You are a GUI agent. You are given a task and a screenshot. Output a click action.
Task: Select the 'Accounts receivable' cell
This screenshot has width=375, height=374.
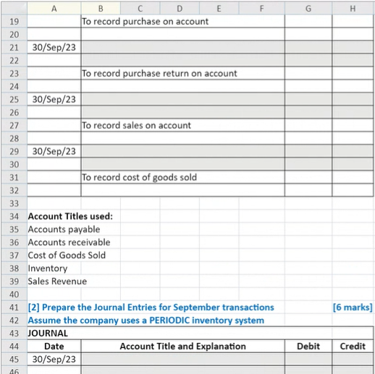tap(69, 242)
